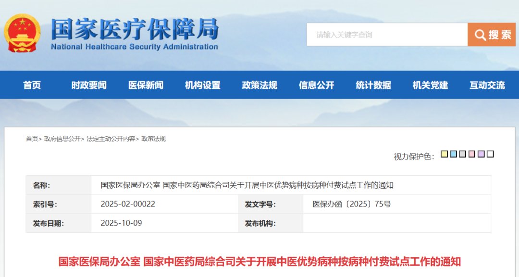This screenshot has height=277, width=519.
Task: Choose the pink eye-protection color swatch
Action: coord(472,154)
